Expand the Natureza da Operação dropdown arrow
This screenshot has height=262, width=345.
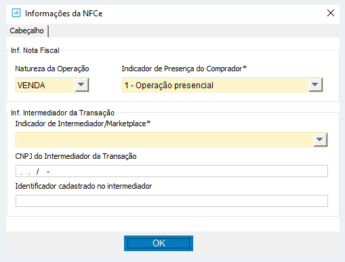(x=81, y=85)
